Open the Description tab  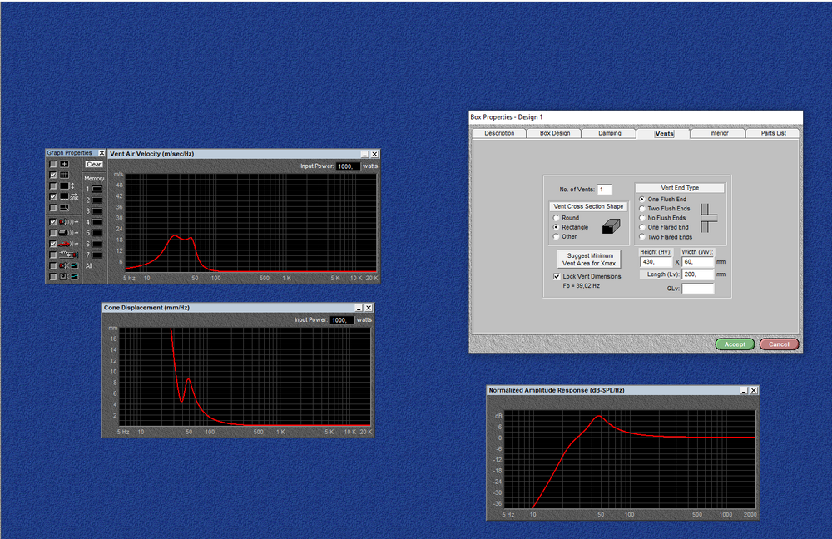pos(499,133)
